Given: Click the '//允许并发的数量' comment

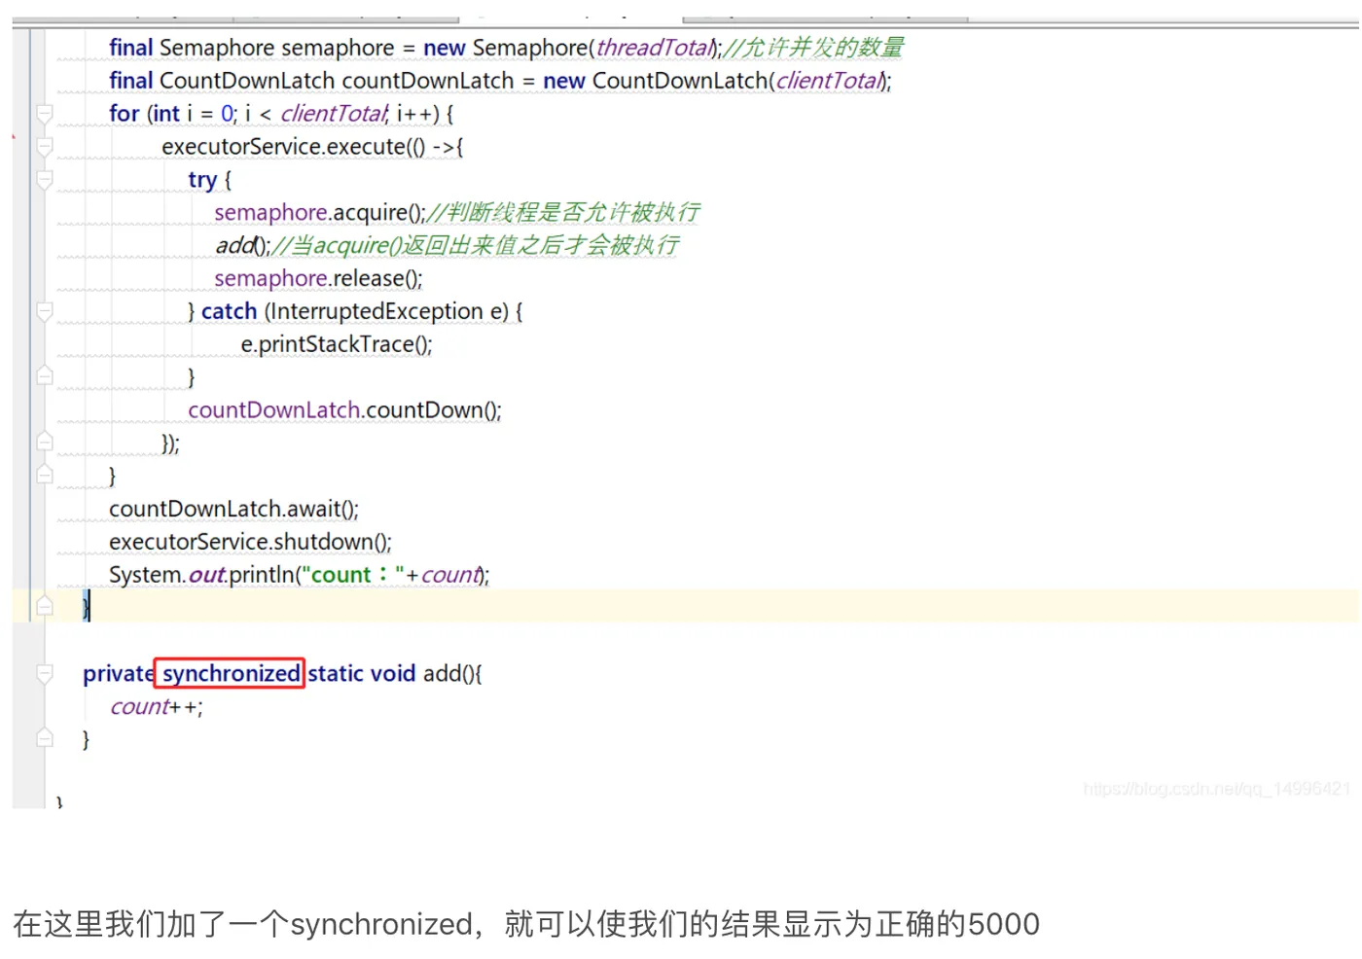Looking at the screenshot, I should coord(813,48).
